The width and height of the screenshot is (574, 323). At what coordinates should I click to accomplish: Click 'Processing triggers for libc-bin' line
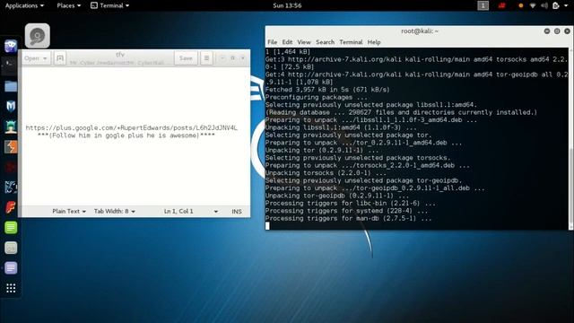pyautogui.click(x=351, y=204)
